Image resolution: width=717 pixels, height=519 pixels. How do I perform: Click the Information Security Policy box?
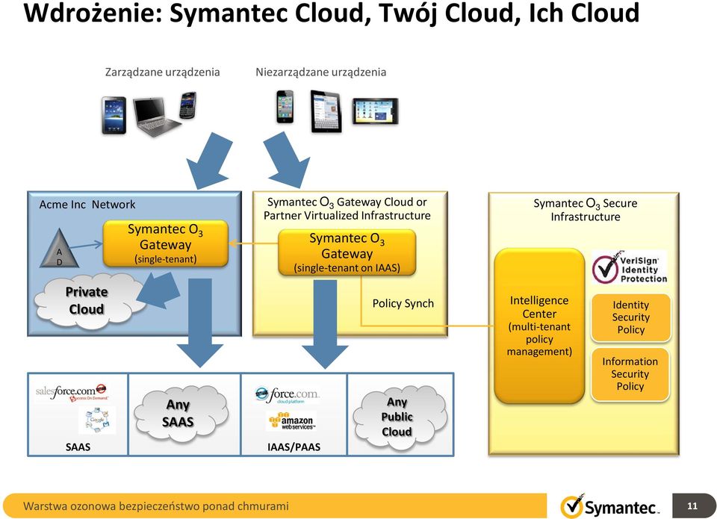coord(630,374)
